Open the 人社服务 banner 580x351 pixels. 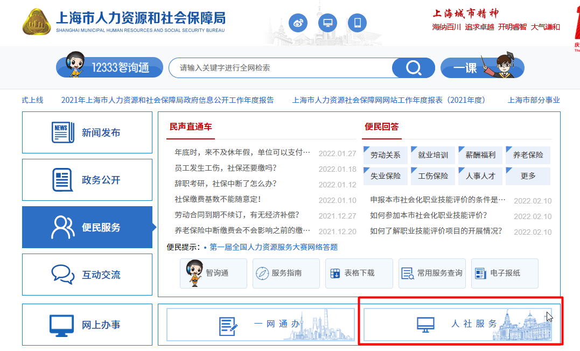pos(458,325)
